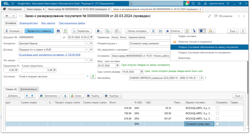Open Подборы dropdown
This screenshot has height=134, width=250.
113,96
